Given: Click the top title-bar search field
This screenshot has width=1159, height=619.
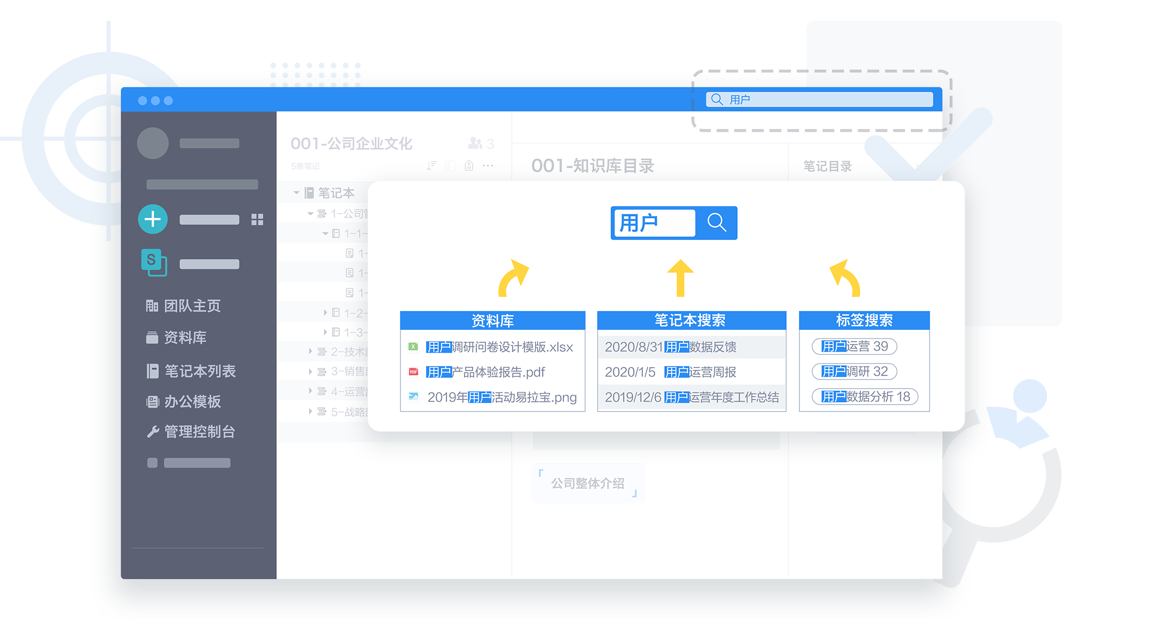Looking at the screenshot, I should (x=819, y=99).
